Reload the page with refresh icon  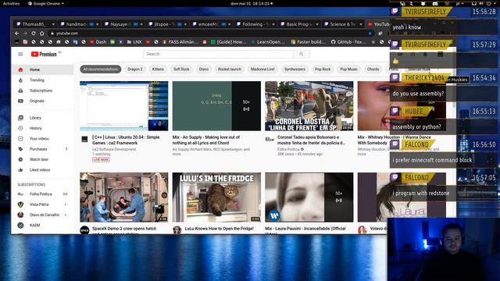(x=34, y=33)
